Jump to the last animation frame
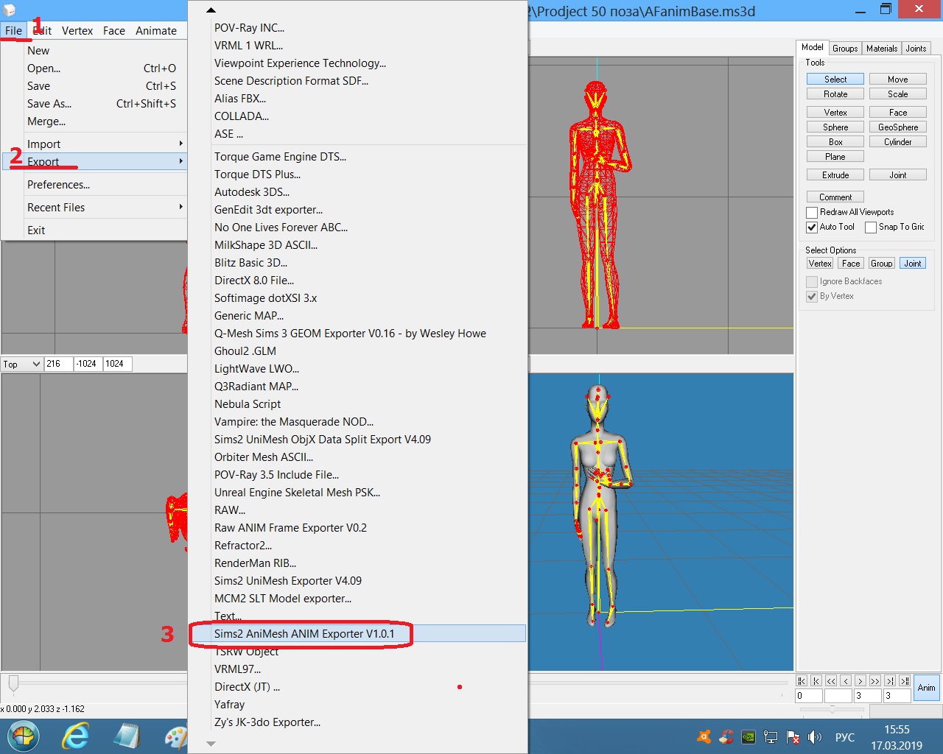Screen dimensions: 943x754 pos(904,681)
